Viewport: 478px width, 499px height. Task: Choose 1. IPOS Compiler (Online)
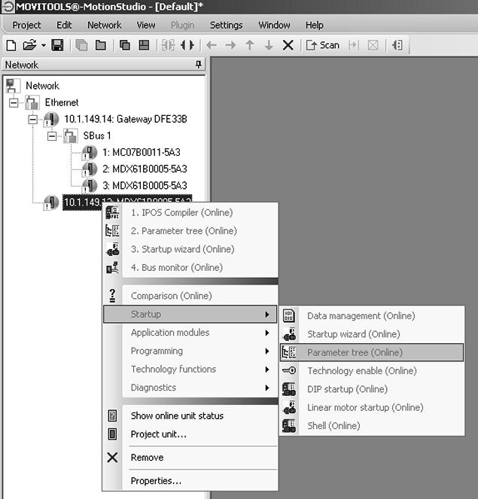(181, 212)
